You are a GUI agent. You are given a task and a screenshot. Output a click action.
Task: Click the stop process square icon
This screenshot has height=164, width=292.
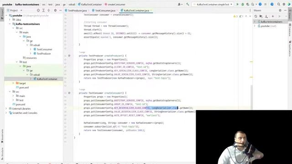(266, 4)
